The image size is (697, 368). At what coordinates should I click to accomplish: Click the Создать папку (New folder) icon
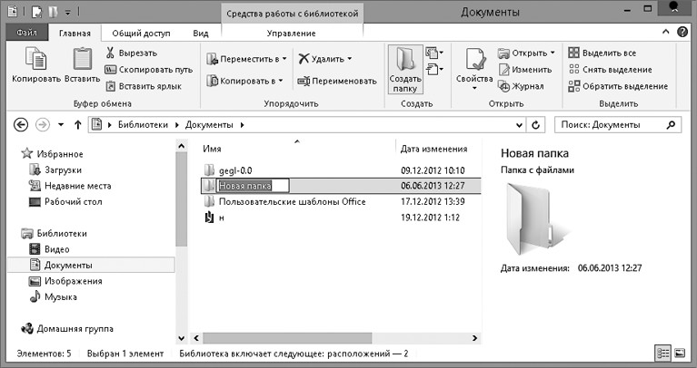coord(405,63)
